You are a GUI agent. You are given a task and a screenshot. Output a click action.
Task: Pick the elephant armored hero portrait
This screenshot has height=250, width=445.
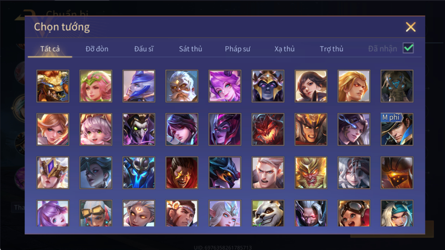tap(397, 86)
